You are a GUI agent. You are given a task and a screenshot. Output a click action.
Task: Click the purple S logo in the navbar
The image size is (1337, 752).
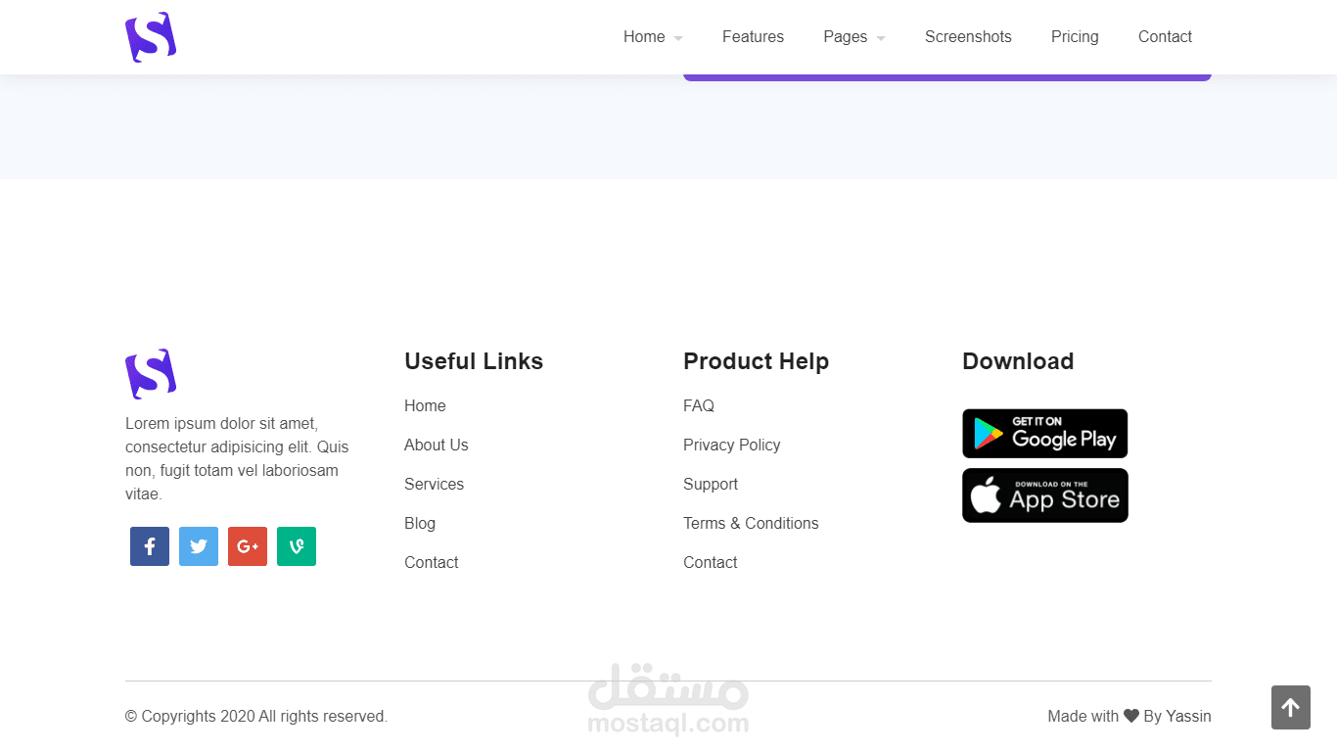[151, 37]
